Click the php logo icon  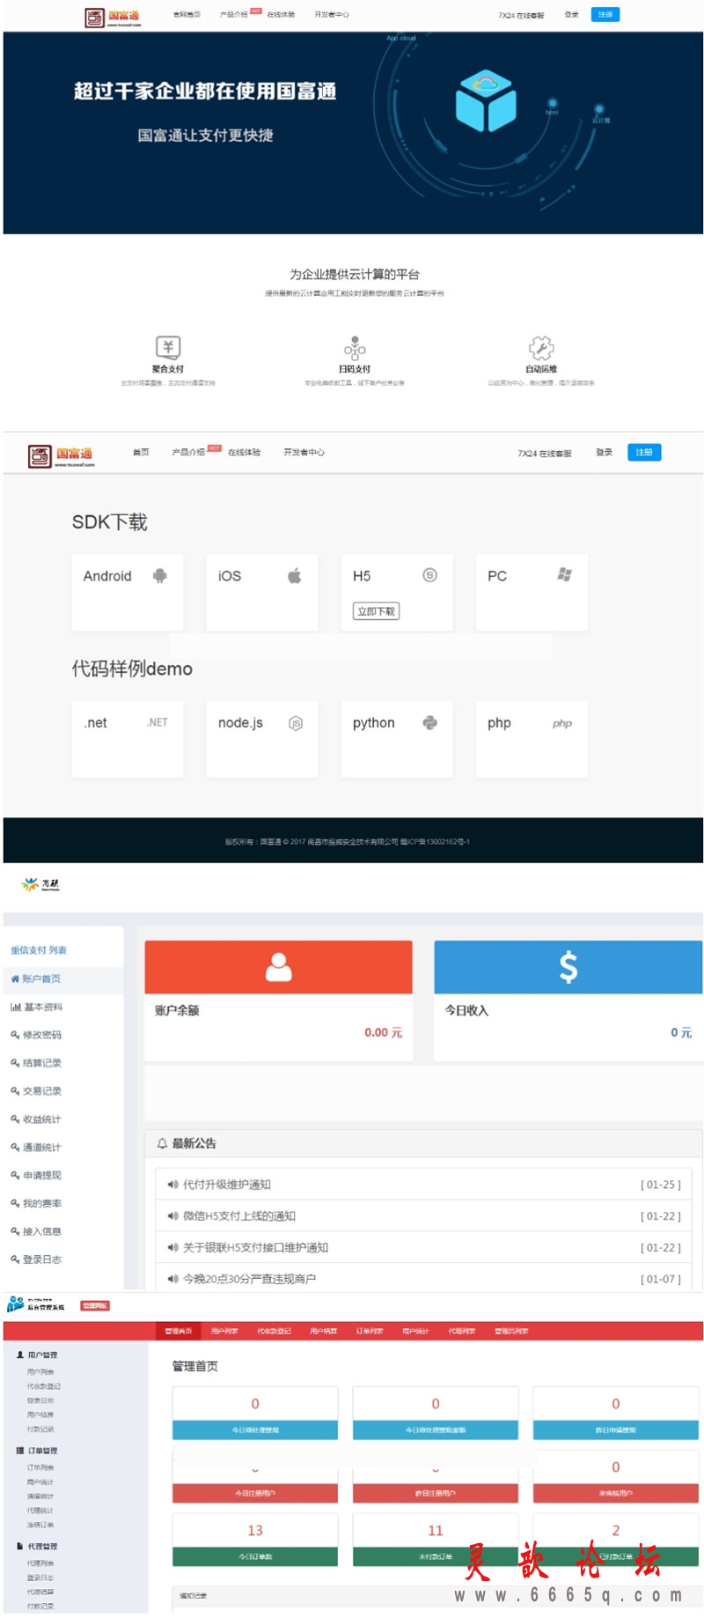(x=562, y=723)
